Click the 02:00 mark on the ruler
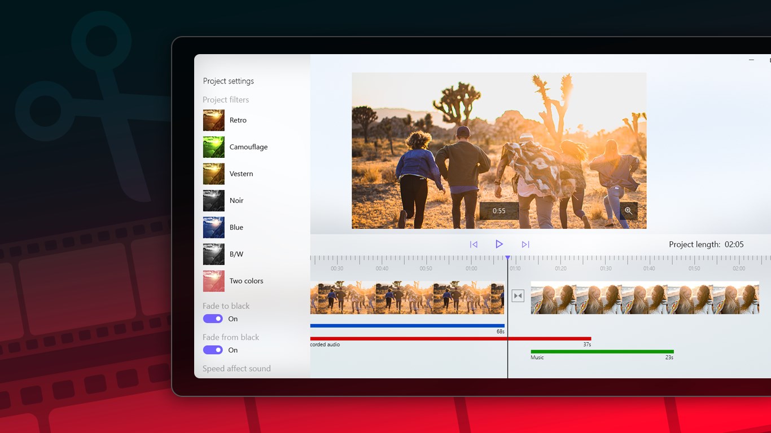The width and height of the screenshot is (771, 433). pos(739,268)
